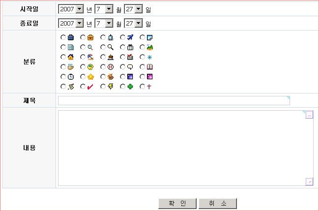319x211 pixels.
Task: Pick the open book category icon
Action: [x=149, y=67]
